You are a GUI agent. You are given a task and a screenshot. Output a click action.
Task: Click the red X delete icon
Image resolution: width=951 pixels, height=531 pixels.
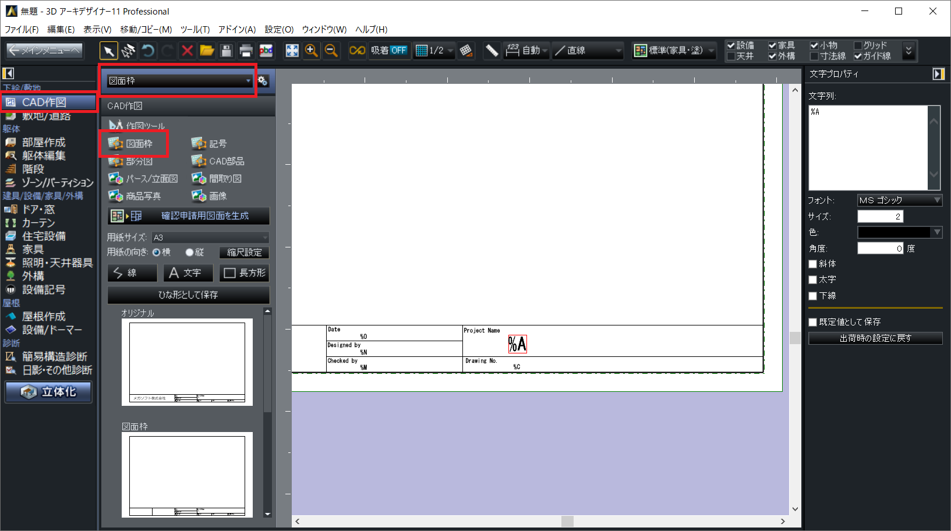coord(187,51)
